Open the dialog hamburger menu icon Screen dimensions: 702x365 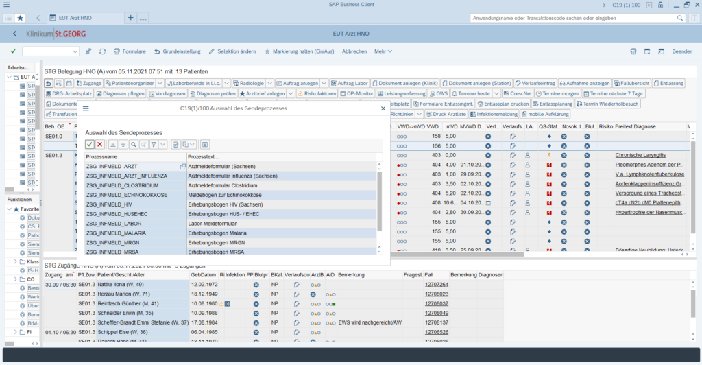point(86,108)
